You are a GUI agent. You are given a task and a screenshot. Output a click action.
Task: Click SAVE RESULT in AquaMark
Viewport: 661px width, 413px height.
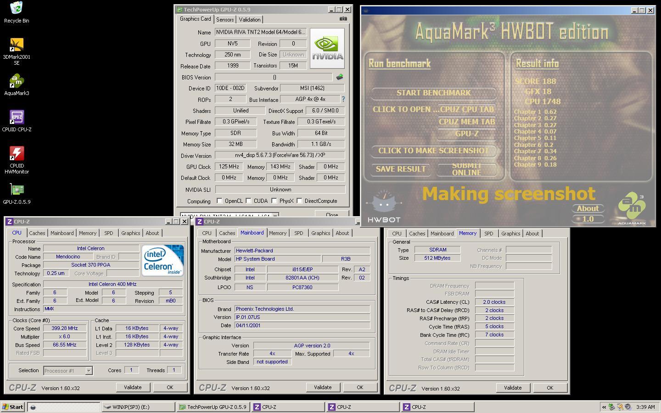click(401, 169)
